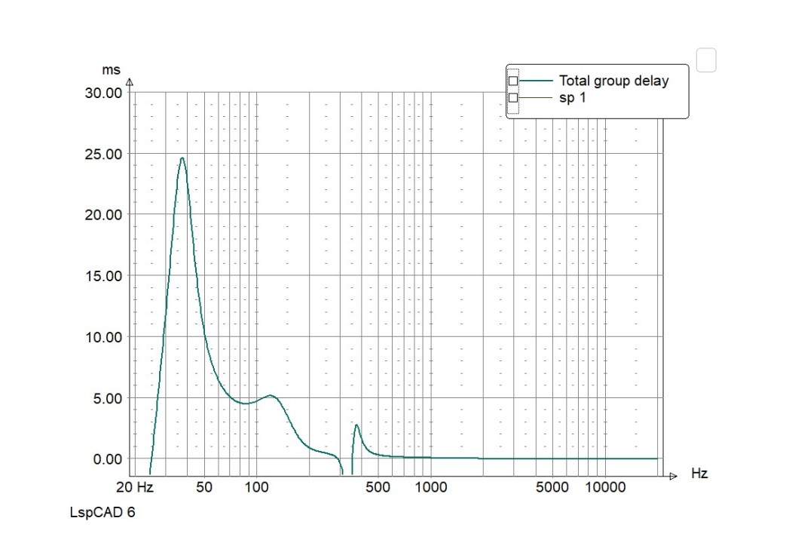The height and width of the screenshot is (558, 789).
Task: Click the teal Total group delay line sample
Action: click(x=536, y=81)
